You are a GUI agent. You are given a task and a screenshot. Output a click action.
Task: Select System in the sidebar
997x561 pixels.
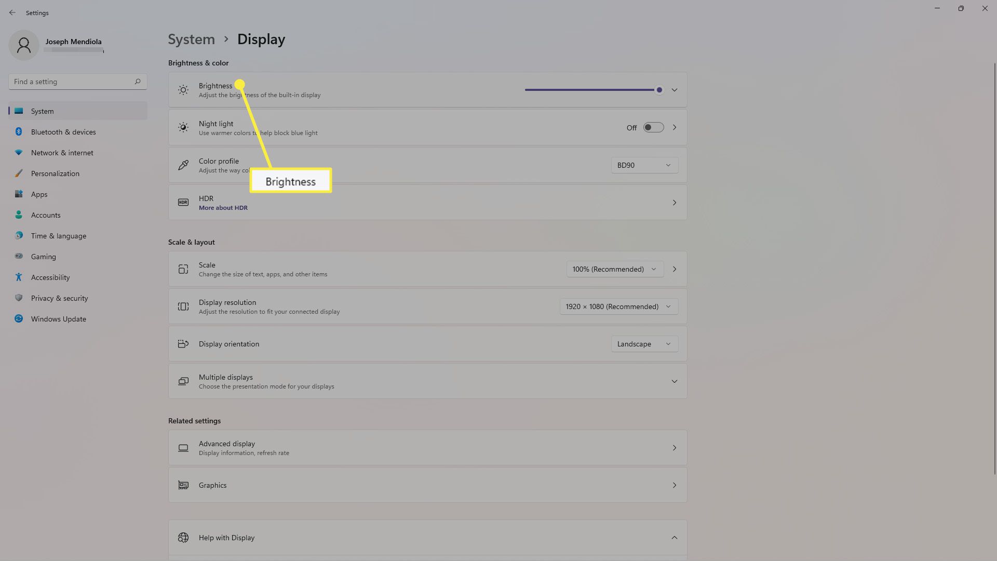click(x=78, y=111)
